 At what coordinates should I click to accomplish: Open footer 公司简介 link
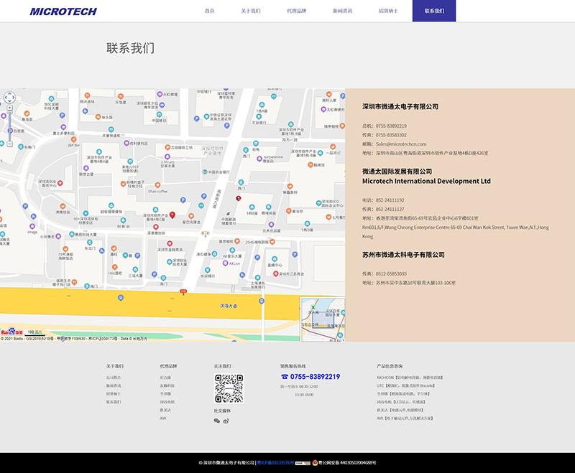pos(114,378)
